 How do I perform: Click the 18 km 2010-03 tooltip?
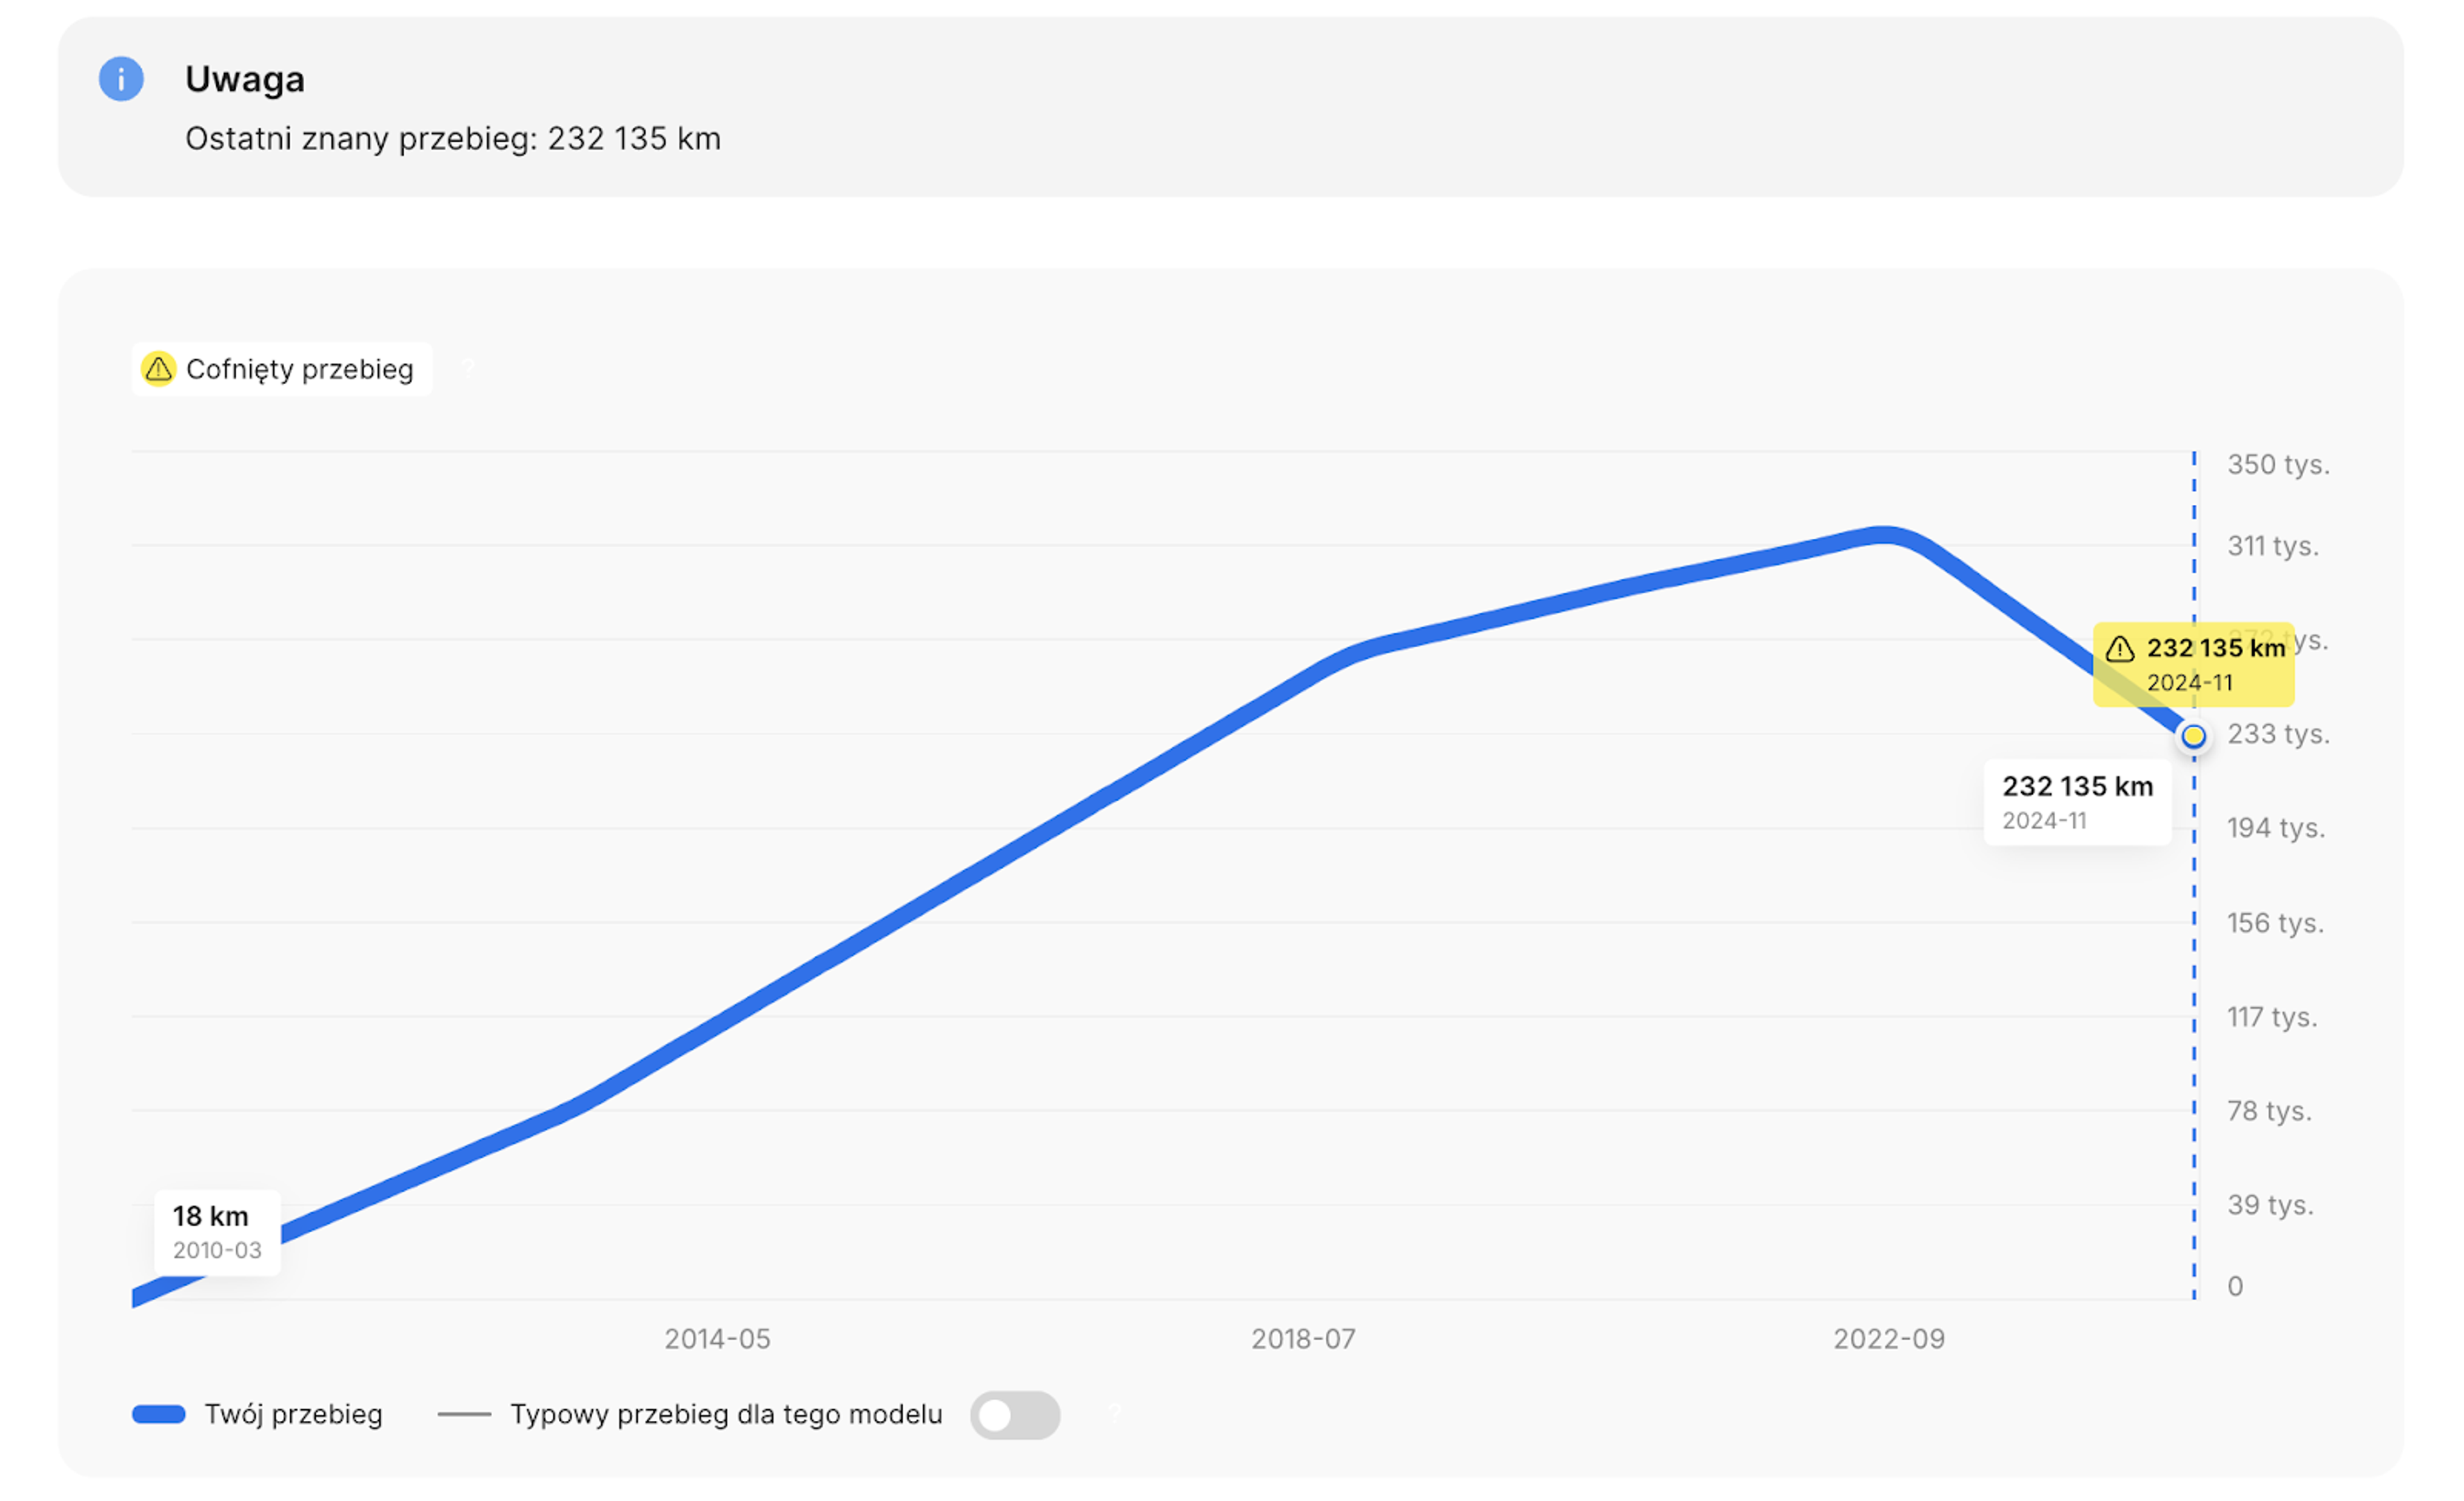(x=217, y=1231)
